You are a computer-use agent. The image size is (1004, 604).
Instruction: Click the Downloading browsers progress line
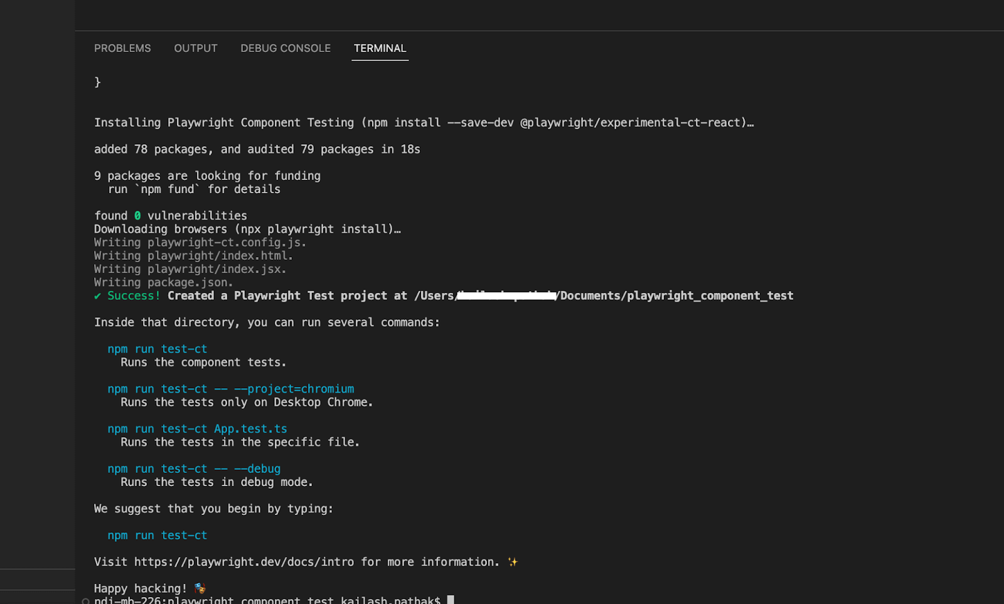tap(247, 228)
